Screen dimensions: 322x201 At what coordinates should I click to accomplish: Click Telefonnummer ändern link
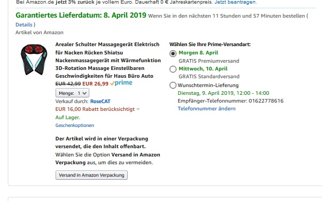pyautogui.click(x=207, y=109)
